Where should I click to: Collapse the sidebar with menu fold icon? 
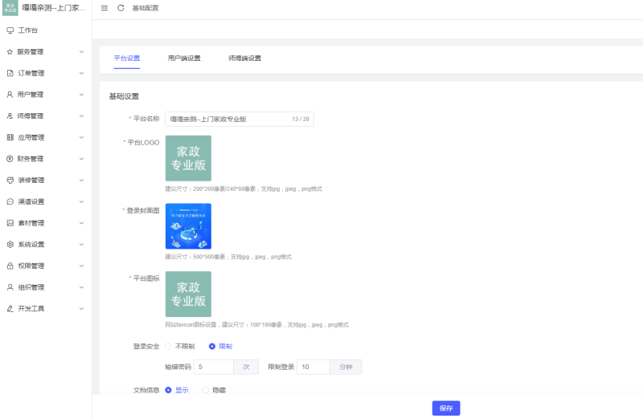point(104,8)
